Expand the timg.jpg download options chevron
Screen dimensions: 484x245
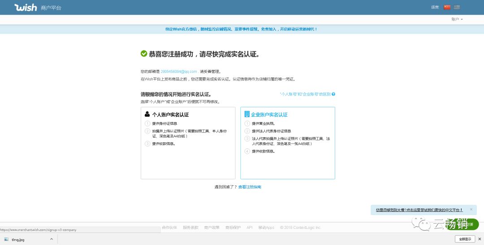pyautogui.click(x=51, y=239)
